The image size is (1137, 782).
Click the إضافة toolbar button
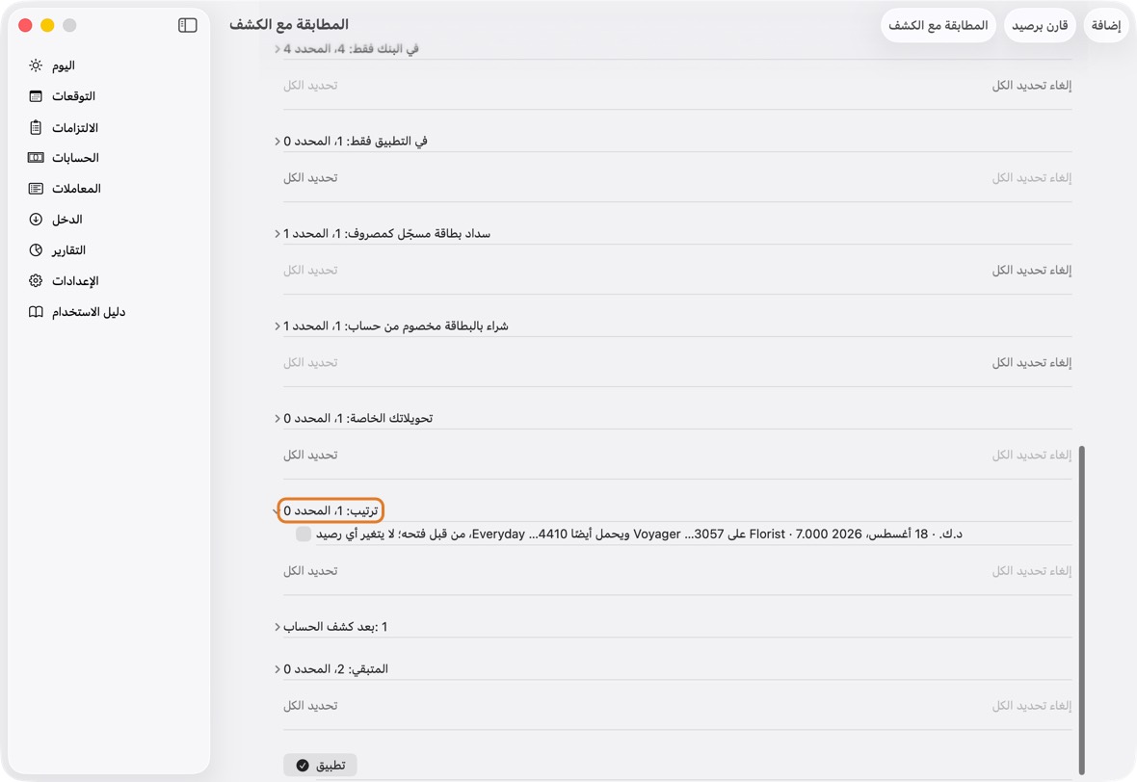[x=1106, y=25]
